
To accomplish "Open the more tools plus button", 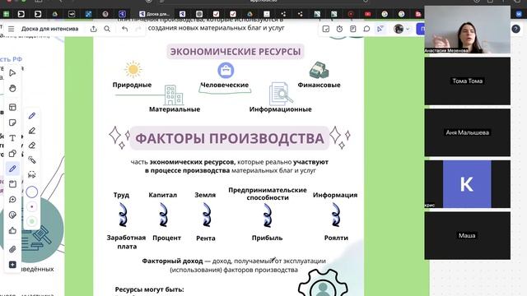I will coord(12,265).
